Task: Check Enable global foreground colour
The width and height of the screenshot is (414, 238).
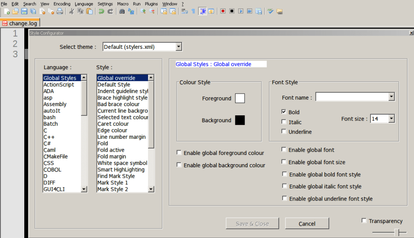Action: pos(179,152)
